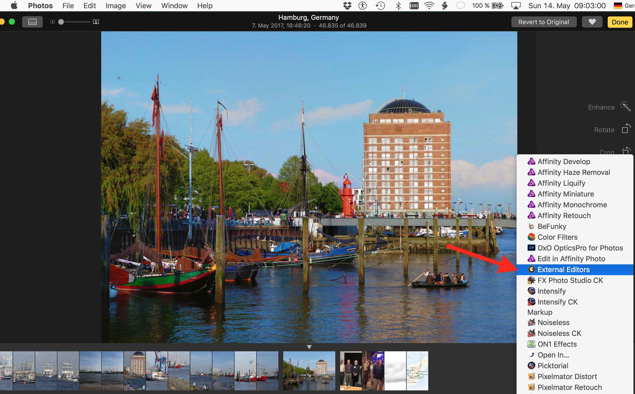Screen dimensions: 635x394
Task: Toggle the favorite heart button
Action: [592, 22]
